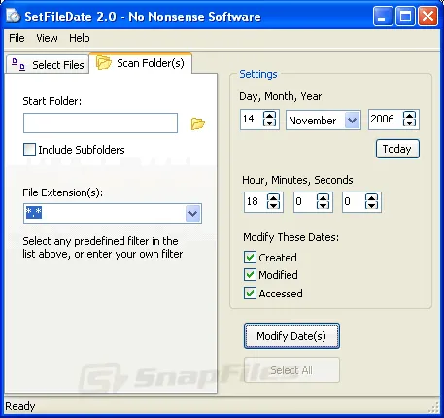Uncheck the Modified date checkbox
Viewport: 444px width, 418px height.
pyautogui.click(x=250, y=275)
